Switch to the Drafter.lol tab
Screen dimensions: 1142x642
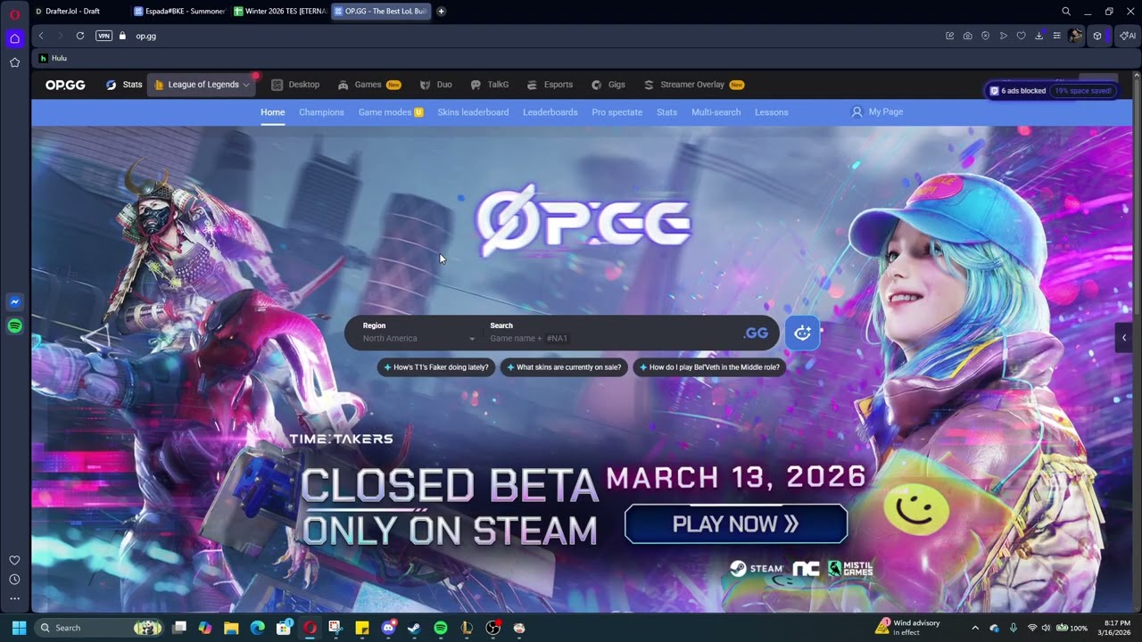pyautogui.click(x=80, y=12)
